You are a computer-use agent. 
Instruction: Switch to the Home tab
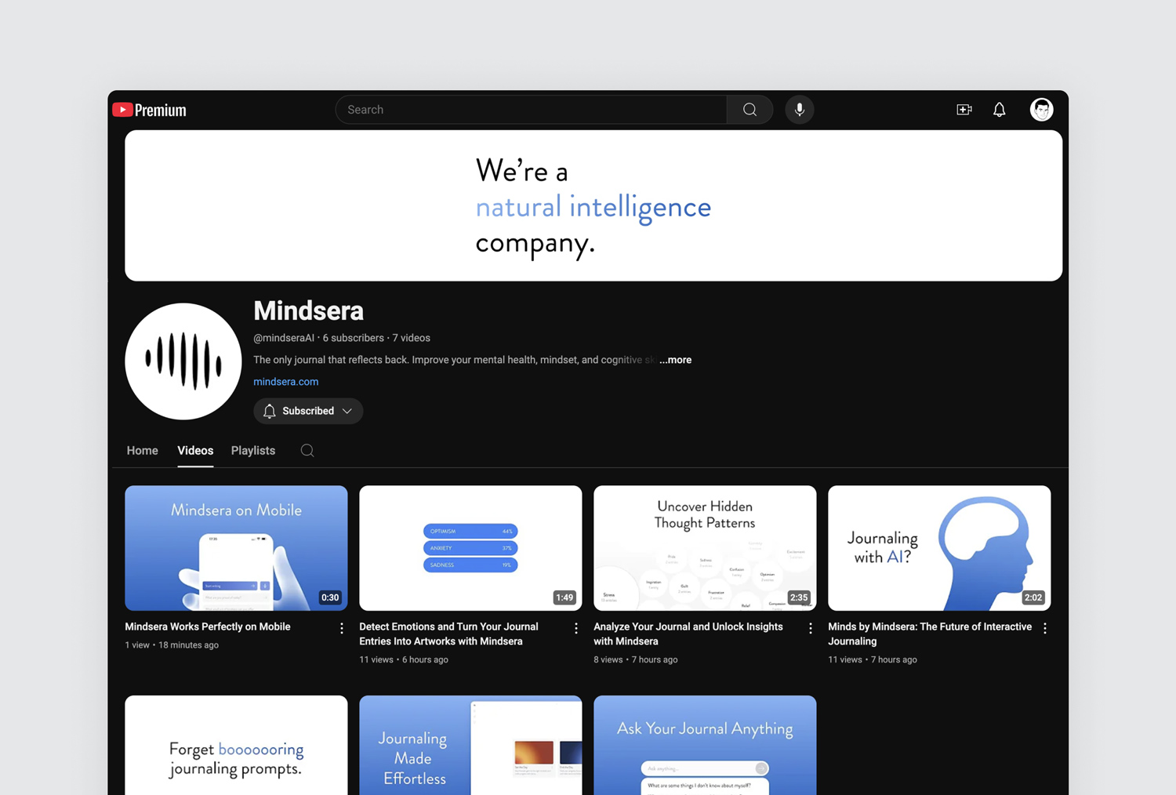[x=143, y=451]
